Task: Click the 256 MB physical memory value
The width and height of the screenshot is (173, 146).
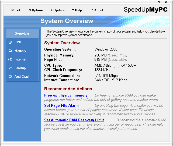Action: pos(101,55)
